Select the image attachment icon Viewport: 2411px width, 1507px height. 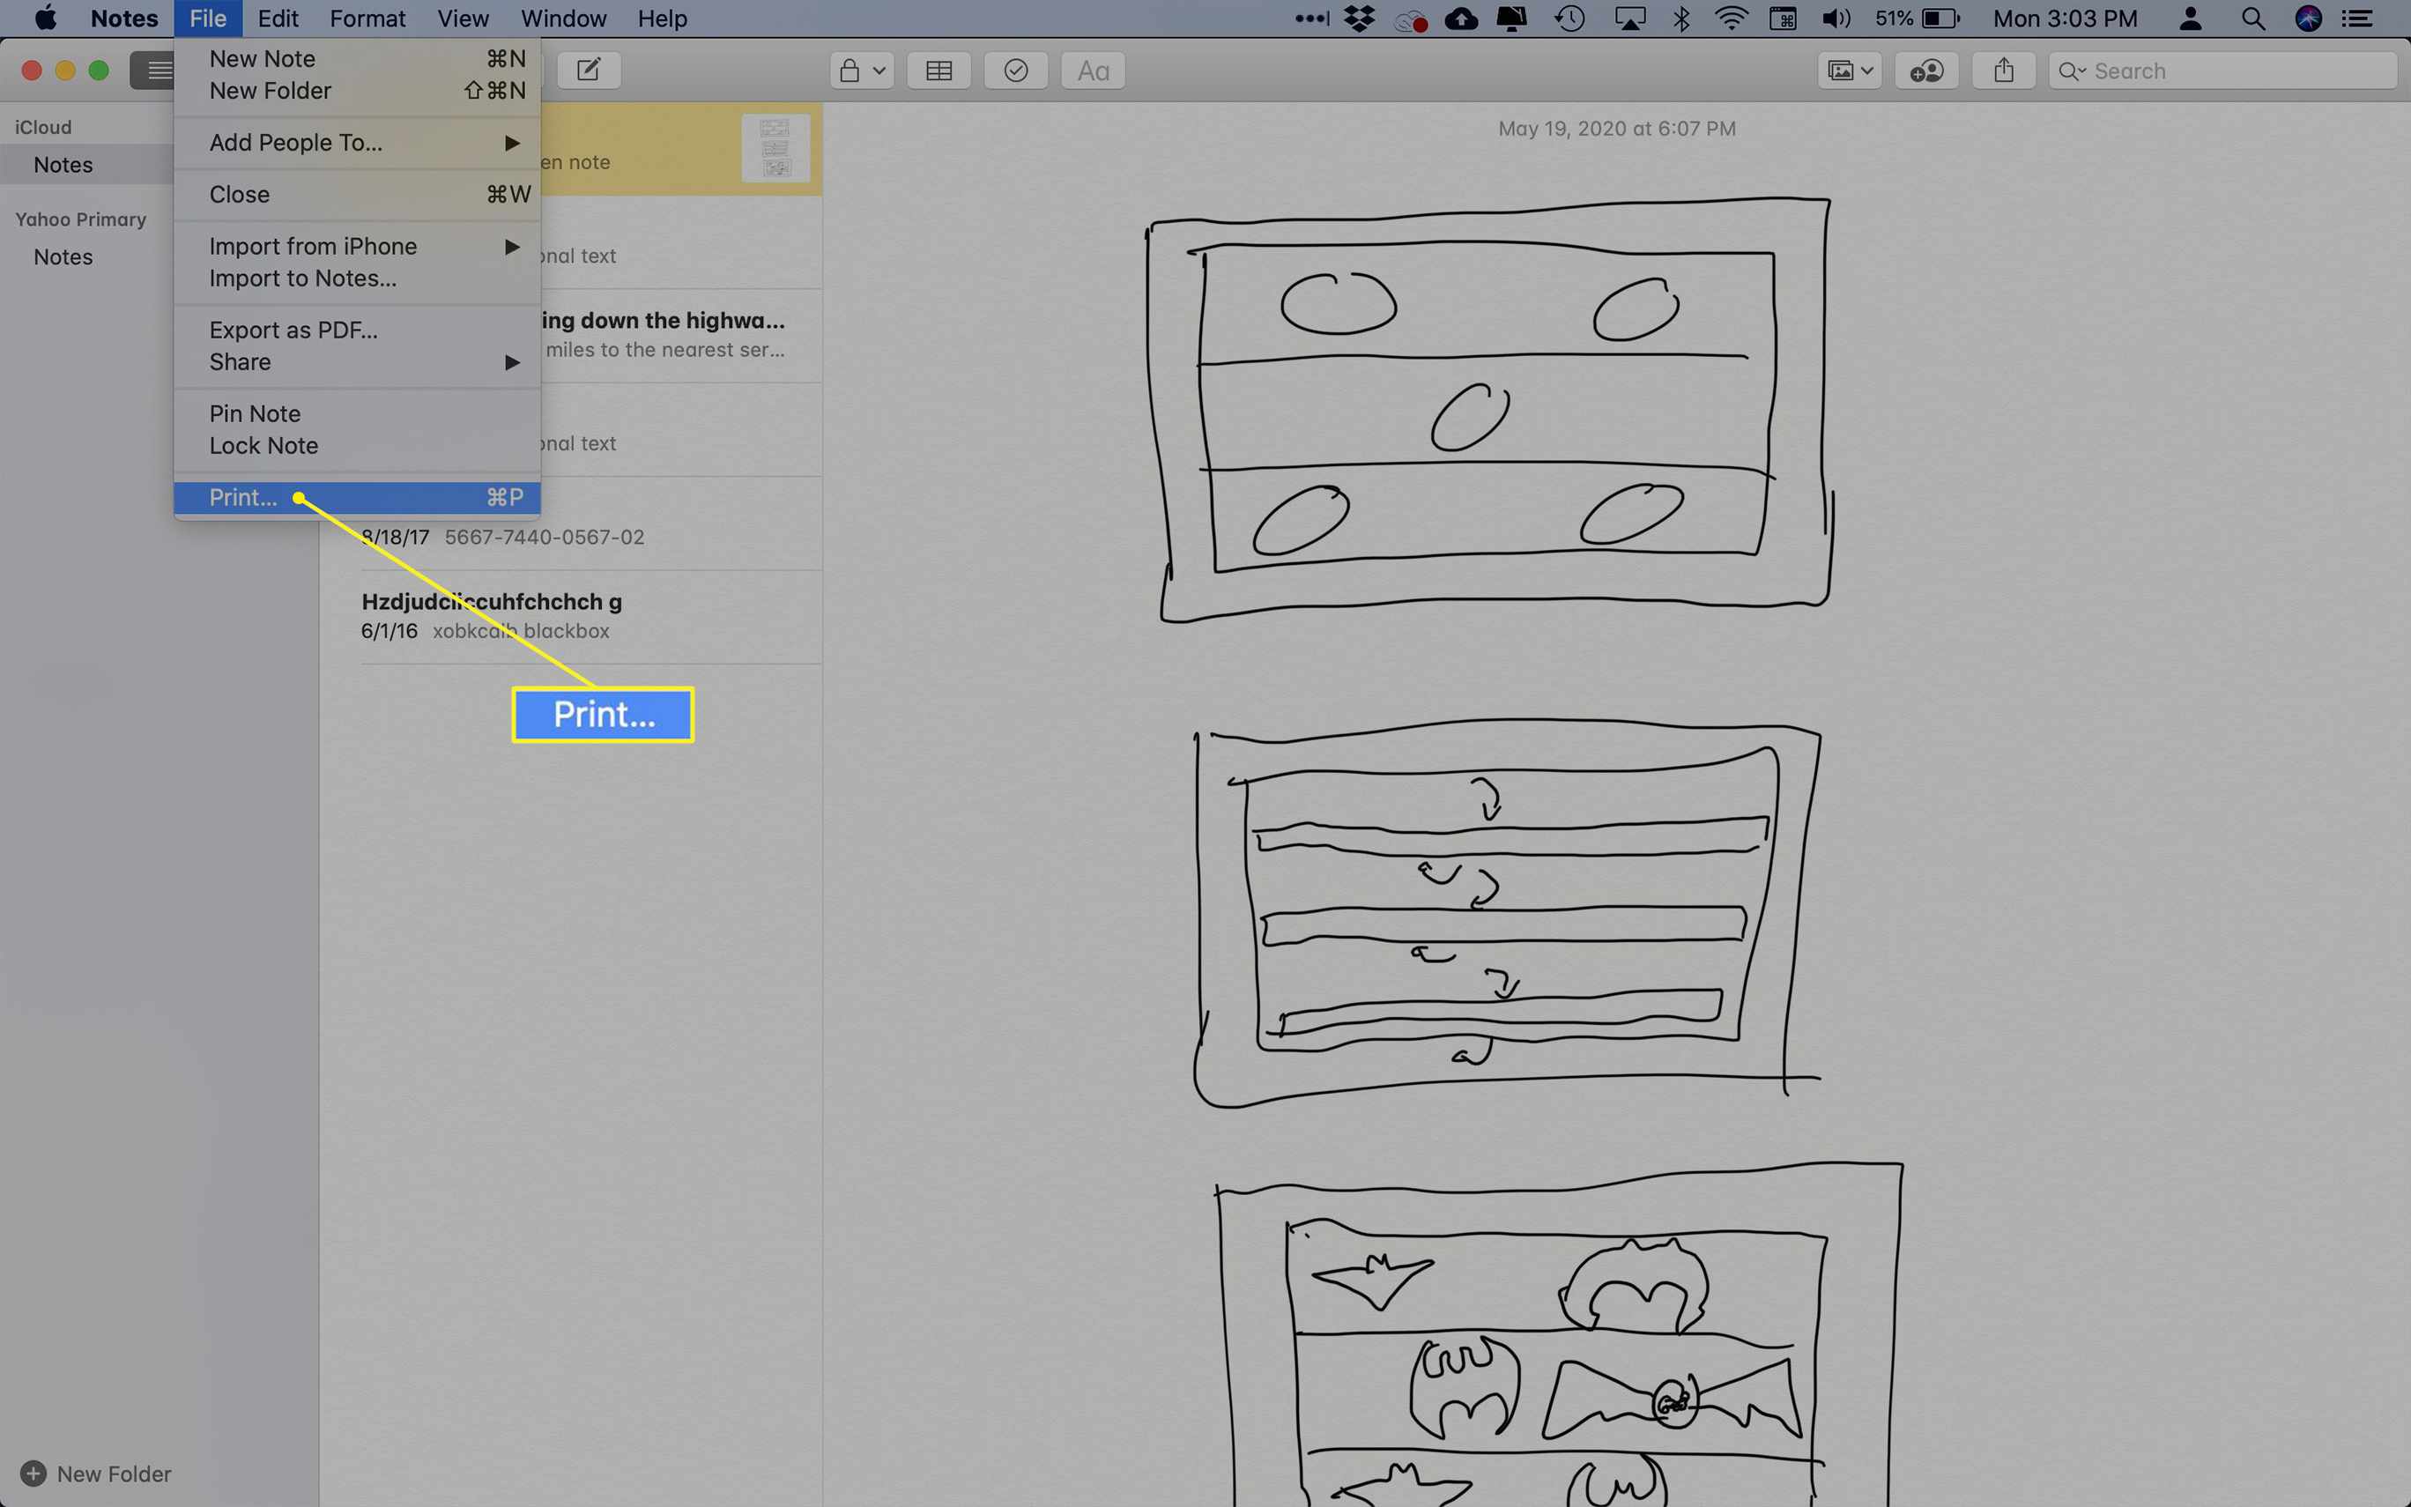point(1847,70)
